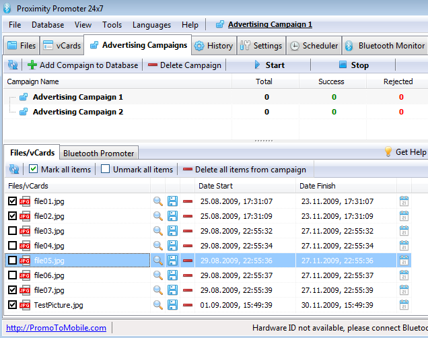Click the save disk icon for file03.jpg
Viewport: 428px width, 338px height.
coord(173,231)
